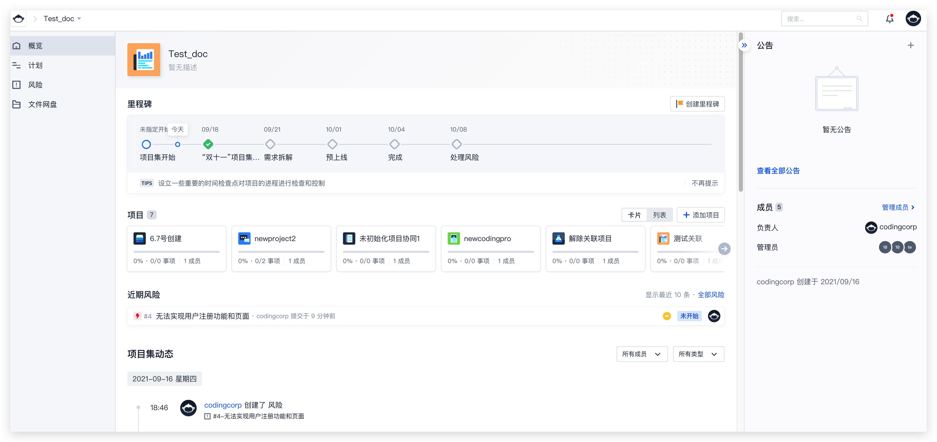Select 文件网盘 in the sidebar
The width and height of the screenshot is (937, 442).
(x=63, y=105)
